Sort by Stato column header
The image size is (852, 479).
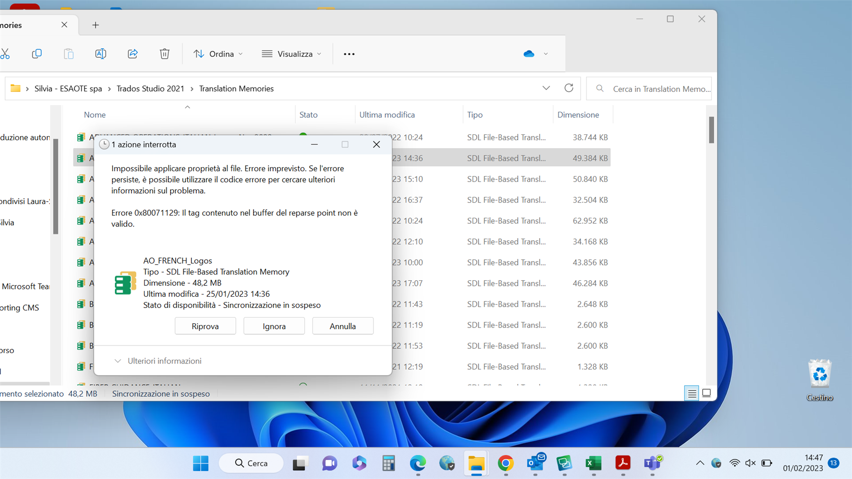pyautogui.click(x=308, y=115)
